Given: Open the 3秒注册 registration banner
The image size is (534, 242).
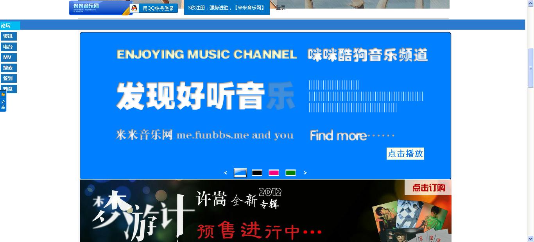Looking at the screenshot, I should 227,7.
